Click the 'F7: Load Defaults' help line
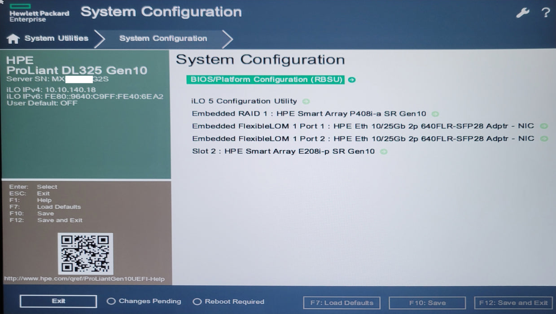 pos(45,207)
